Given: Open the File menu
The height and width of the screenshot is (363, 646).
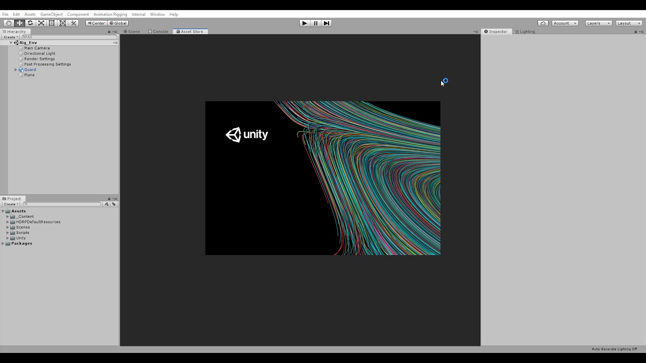Looking at the screenshot, I should coord(5,15).
